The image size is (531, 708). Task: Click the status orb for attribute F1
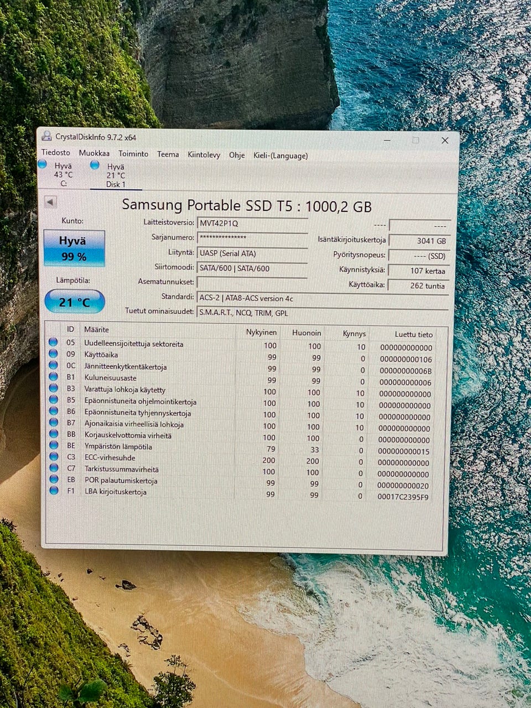coord(54,490)
